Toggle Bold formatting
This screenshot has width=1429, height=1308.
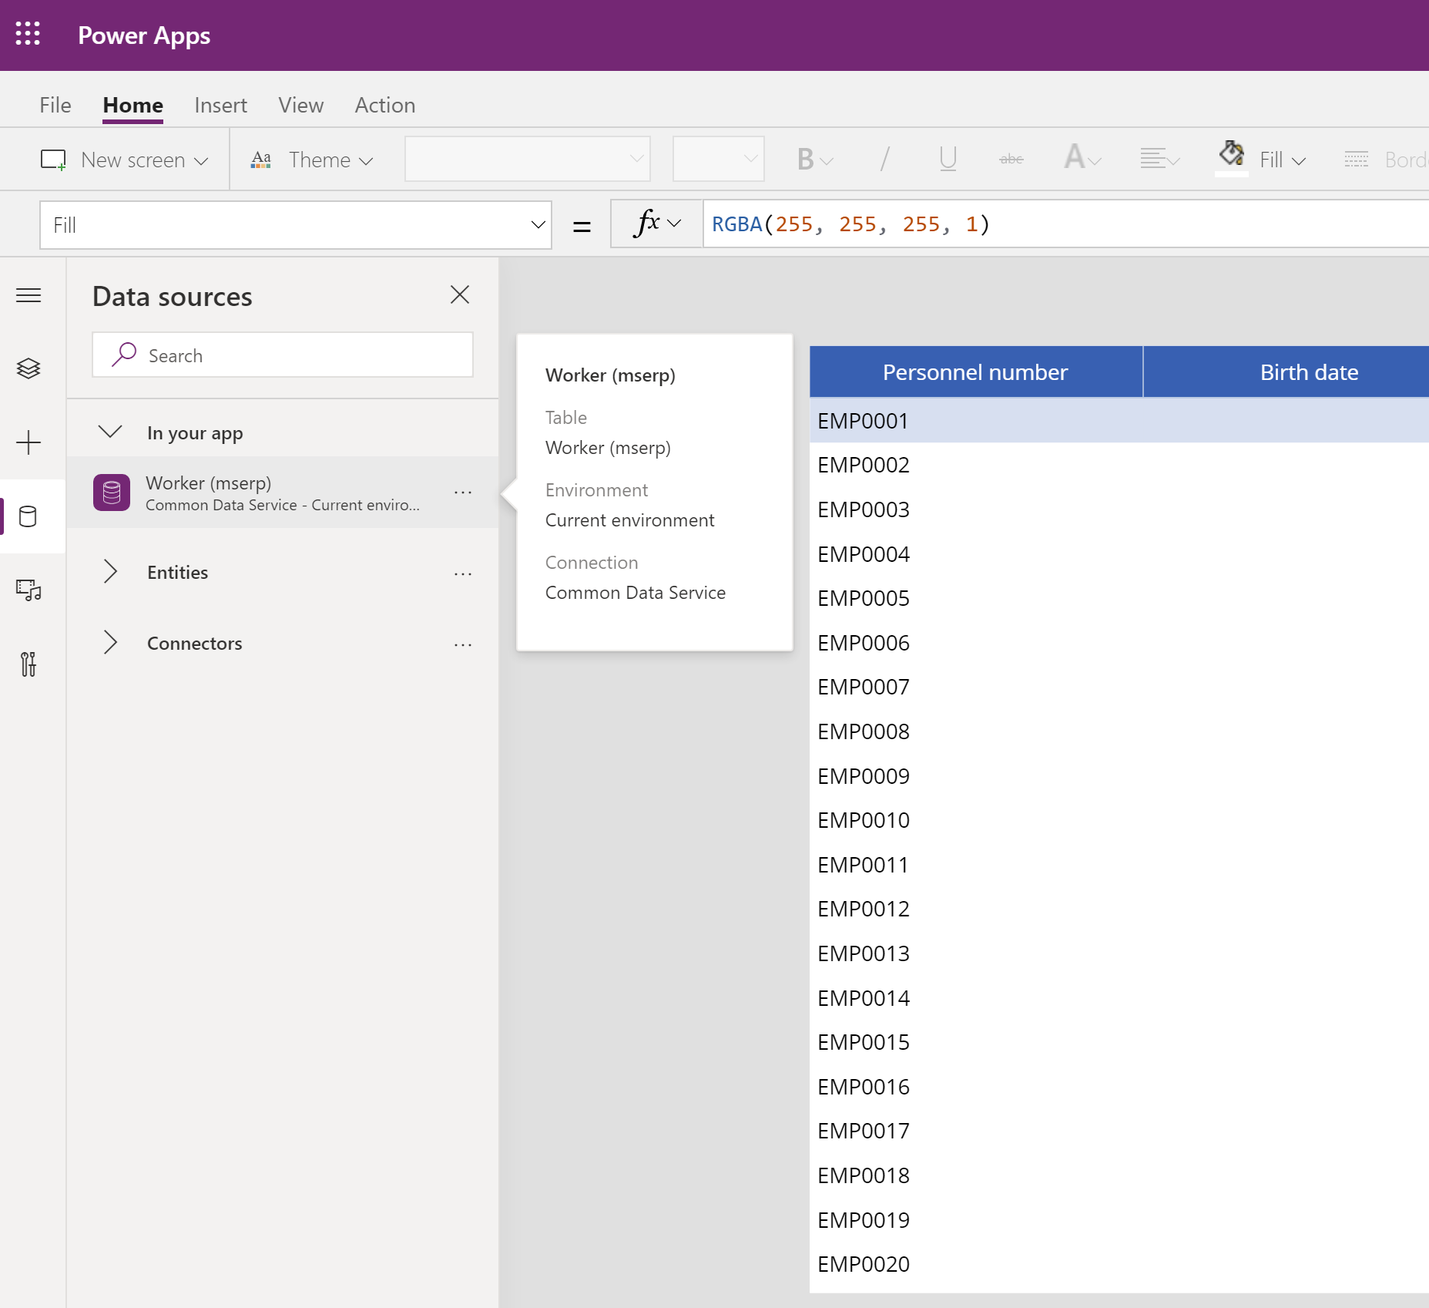click(806, 160)
